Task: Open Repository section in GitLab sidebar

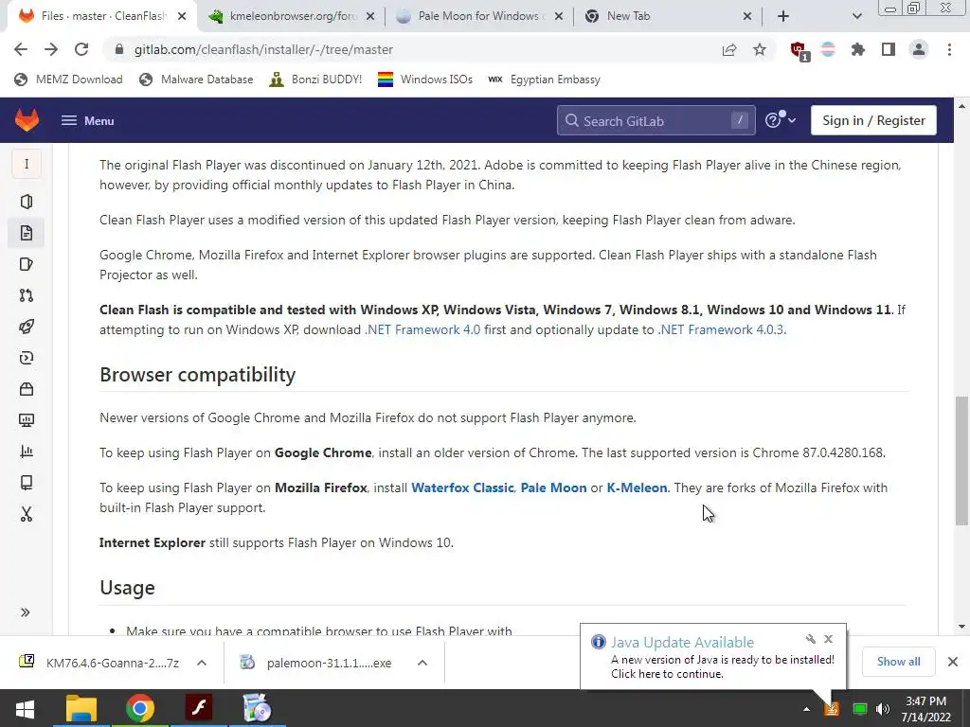Action: [x=26, y=233]
